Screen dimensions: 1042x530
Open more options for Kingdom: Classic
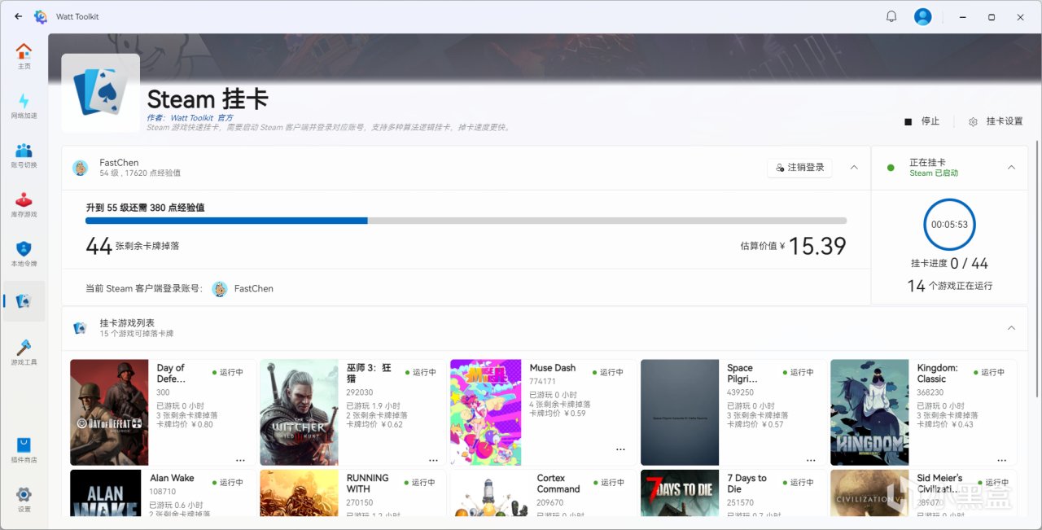(1003, 460)
